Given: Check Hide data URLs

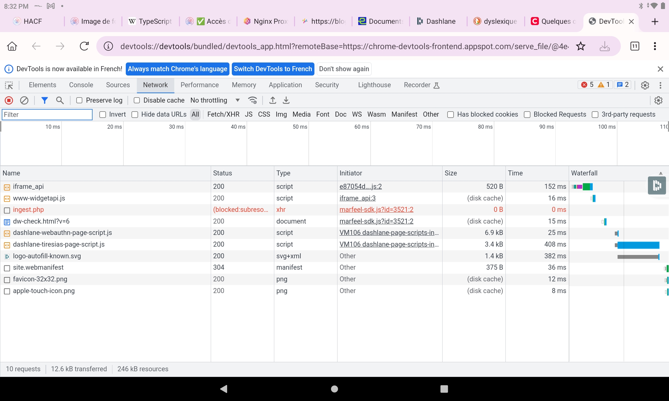Looking at the screenshot, I should tap(135, 115).
